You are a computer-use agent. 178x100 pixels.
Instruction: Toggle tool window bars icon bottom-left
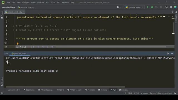[2, 93]
